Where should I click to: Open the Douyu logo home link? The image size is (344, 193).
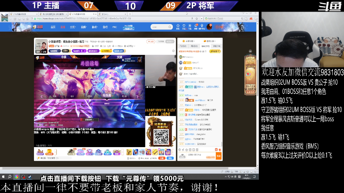(38, 27)
